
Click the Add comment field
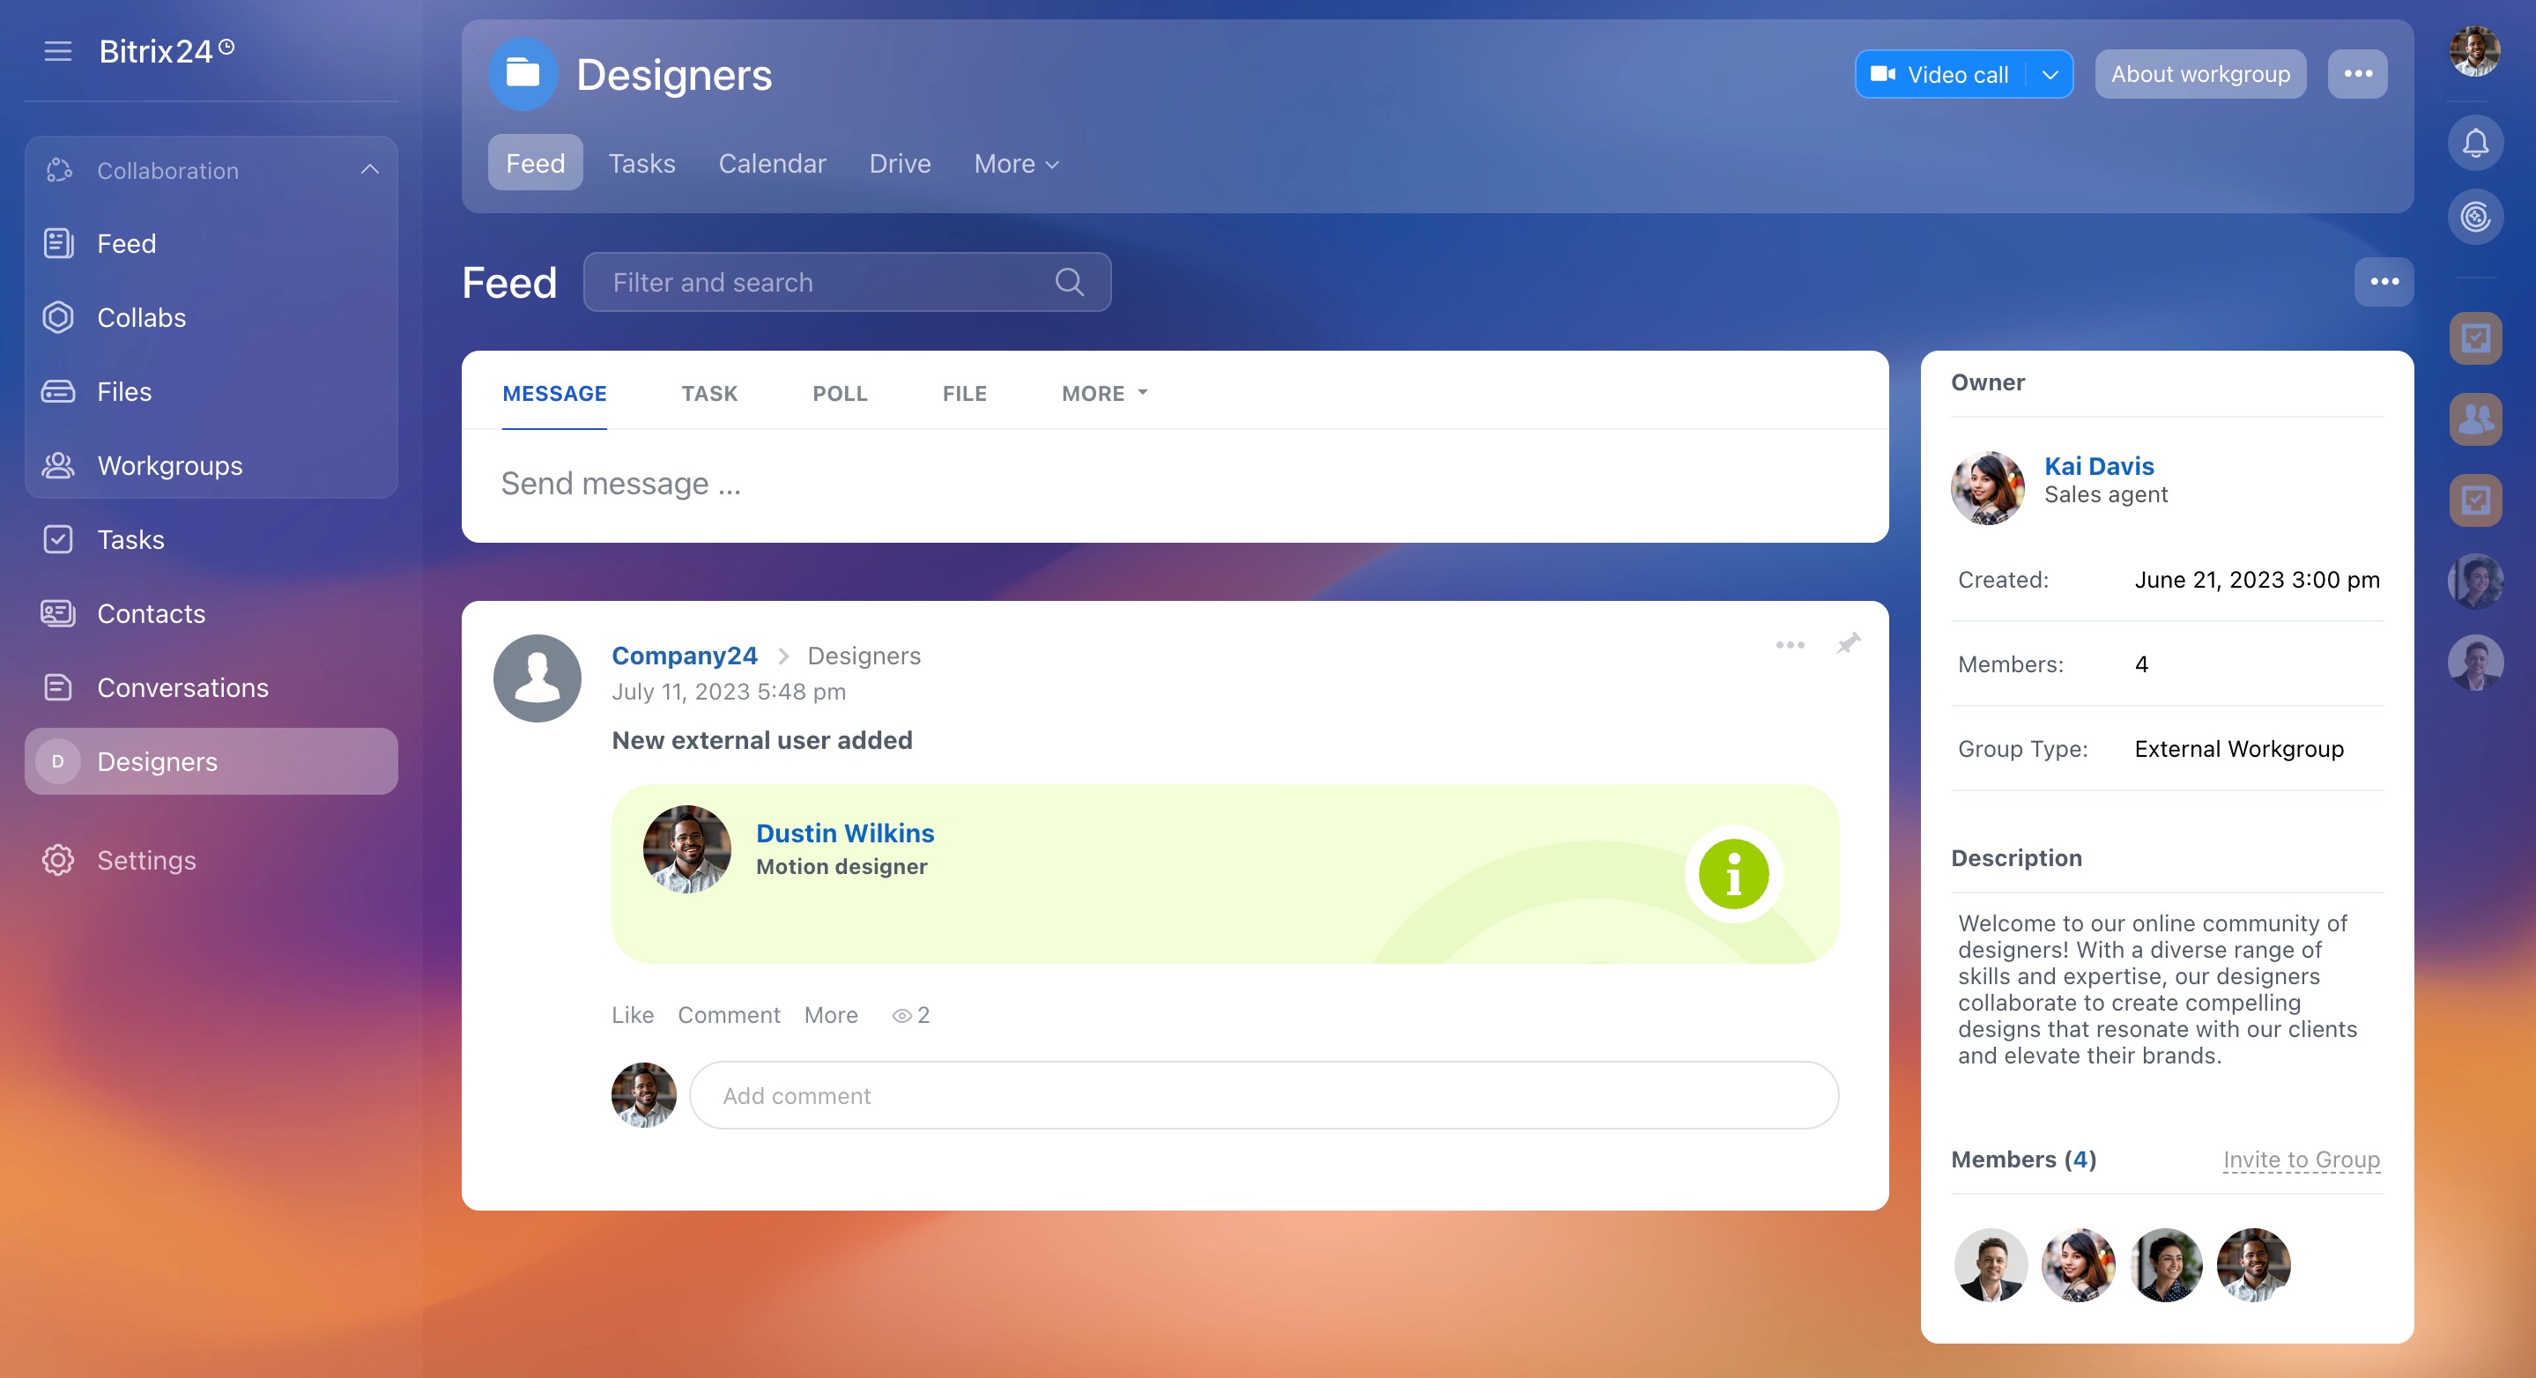tap(1263, 1095)
